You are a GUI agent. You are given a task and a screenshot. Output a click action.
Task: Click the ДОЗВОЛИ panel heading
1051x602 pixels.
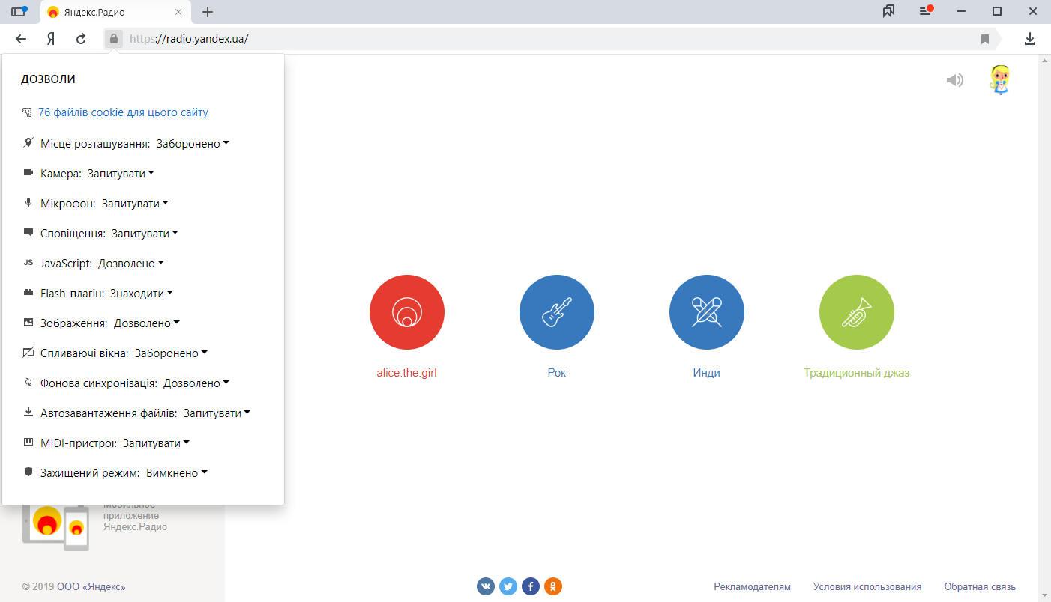[x=48, y=79]
